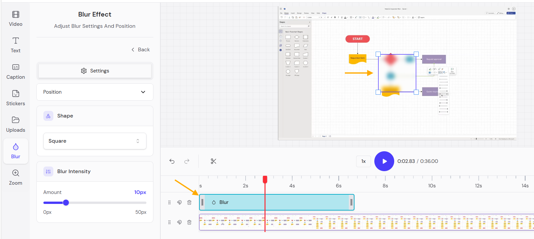The image size is (534, 239).
Task: Undo the last edit
Action: point(172,161)
